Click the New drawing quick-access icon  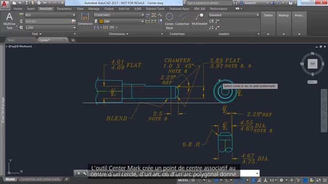[x=14, y=3]
